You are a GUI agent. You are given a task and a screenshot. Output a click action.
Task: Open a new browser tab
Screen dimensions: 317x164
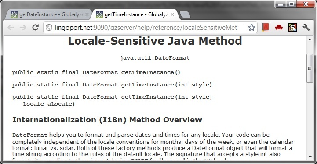click(x=185, y=14)
